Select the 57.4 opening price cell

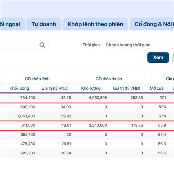[162, 116]
